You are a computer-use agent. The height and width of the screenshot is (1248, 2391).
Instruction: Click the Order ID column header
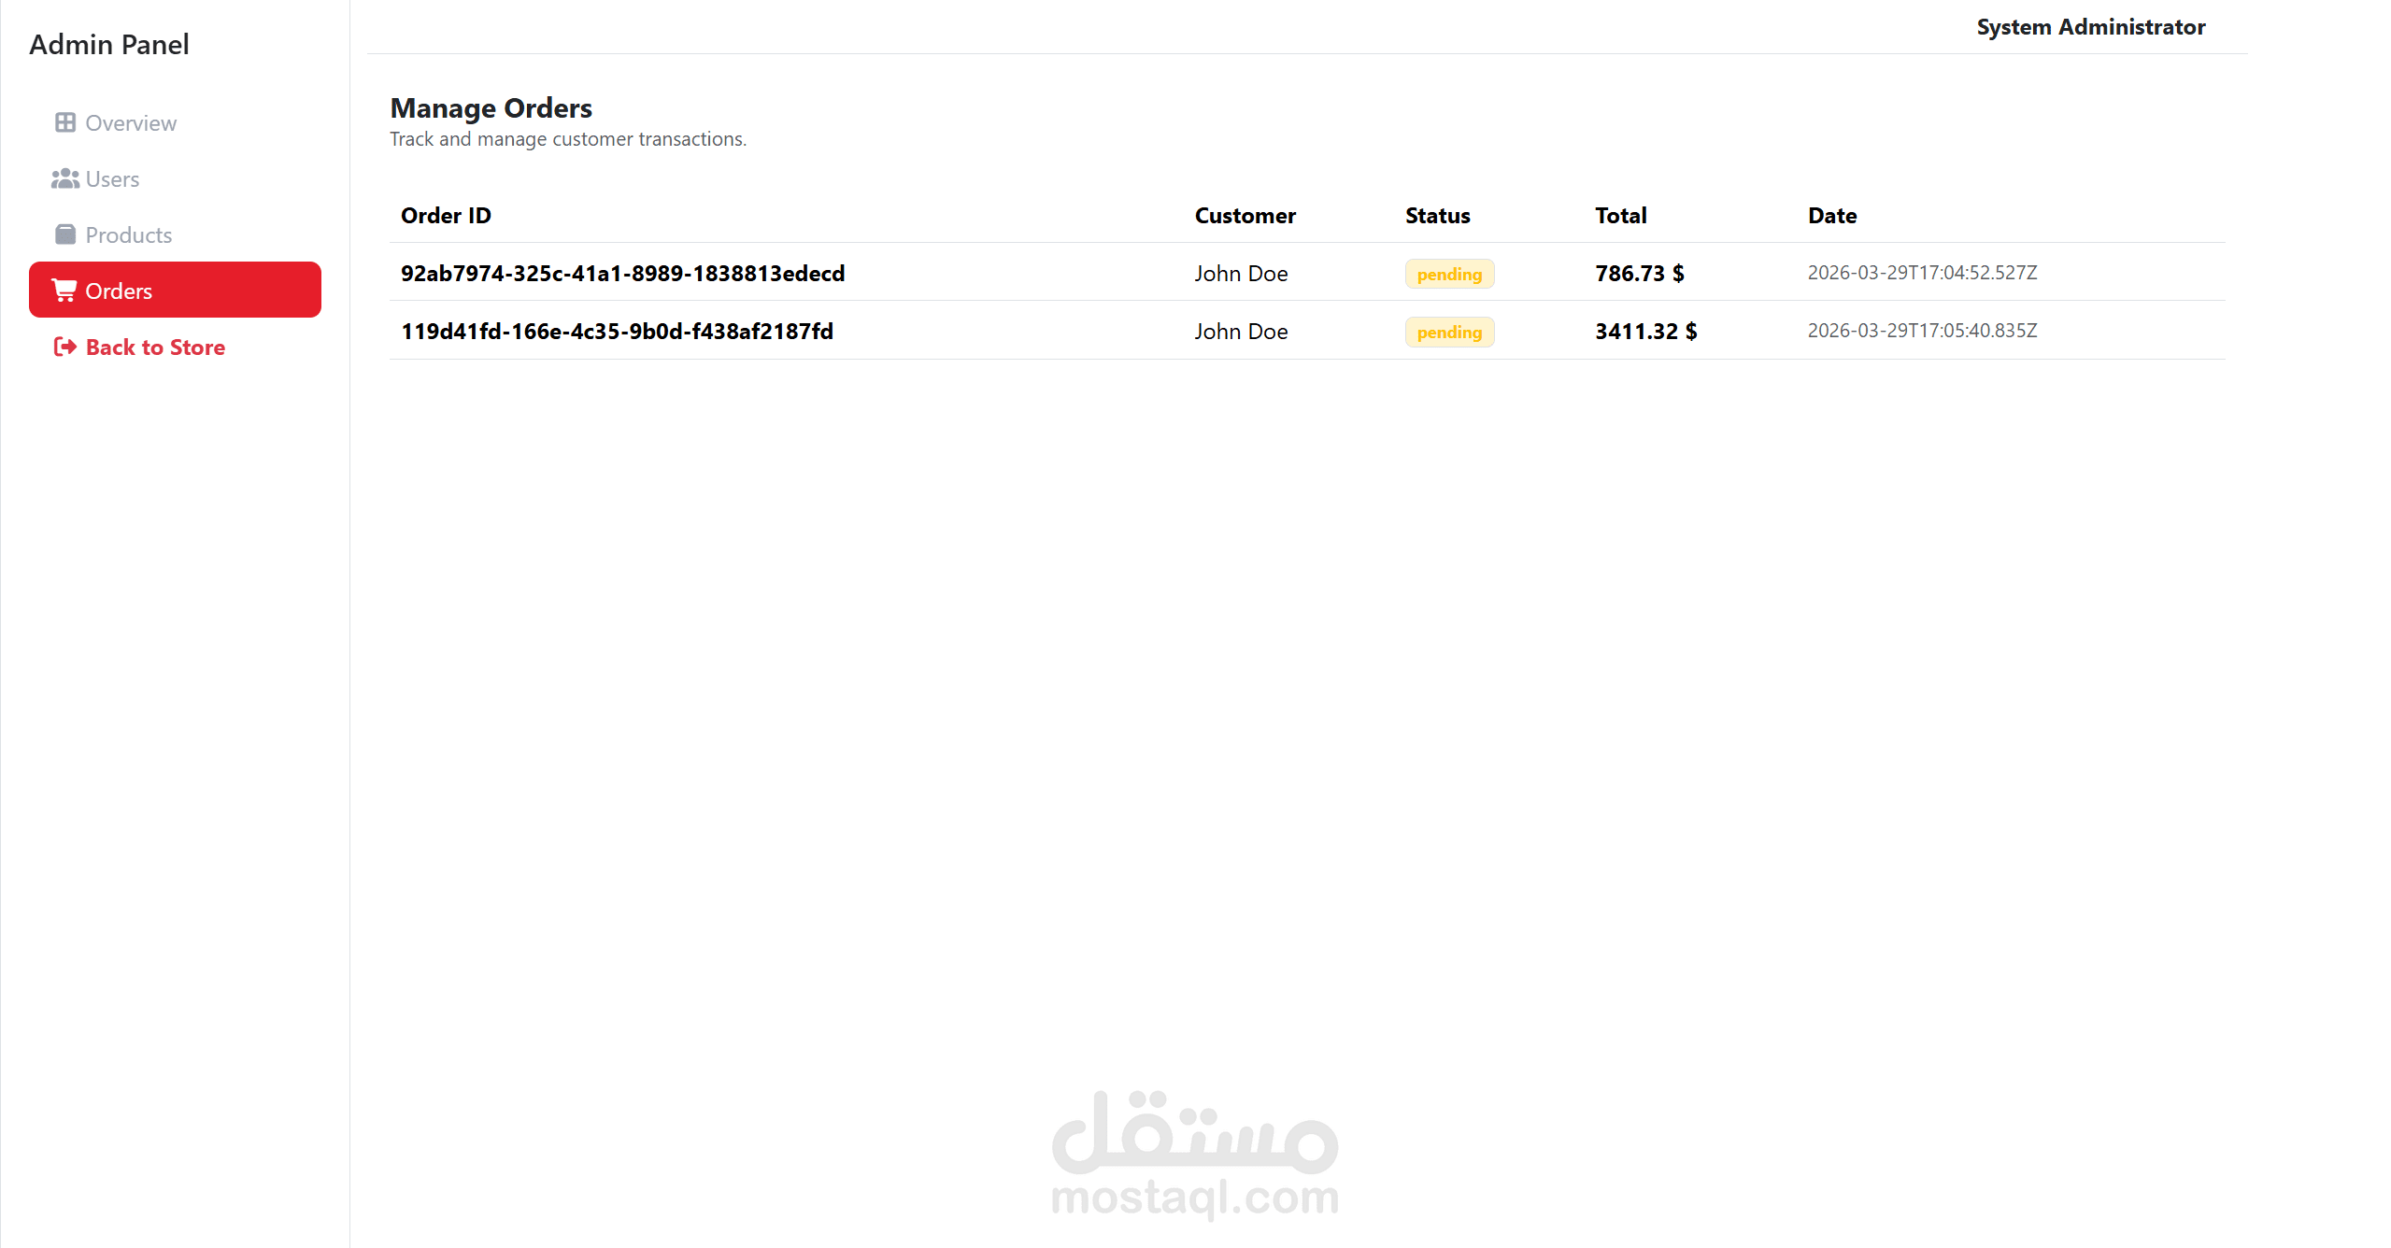446,215
